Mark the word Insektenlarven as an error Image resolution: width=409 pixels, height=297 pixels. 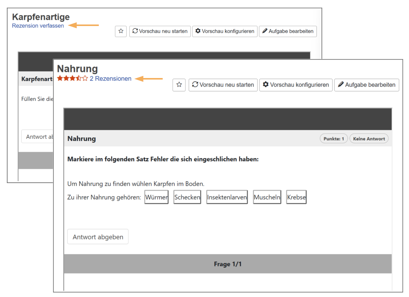point(227,197)
